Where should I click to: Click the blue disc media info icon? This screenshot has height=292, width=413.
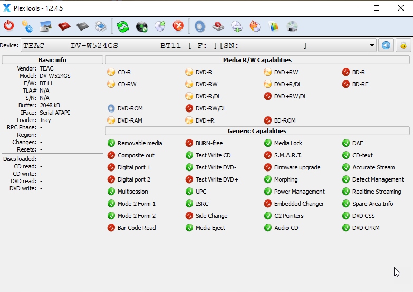point(200,26)
